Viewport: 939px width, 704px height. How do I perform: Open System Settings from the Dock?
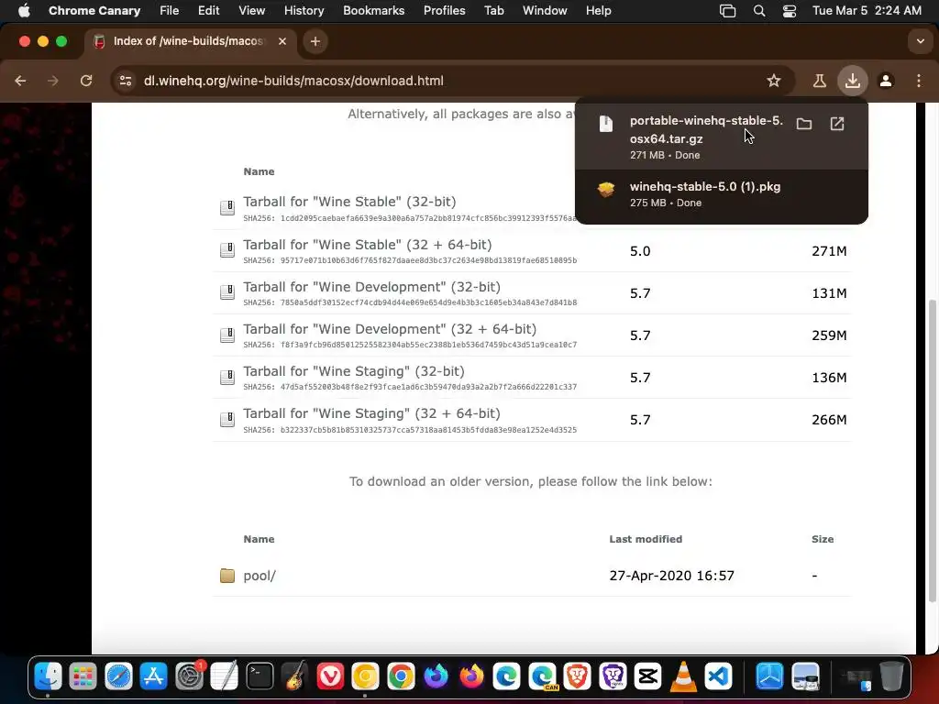[189, 676]
